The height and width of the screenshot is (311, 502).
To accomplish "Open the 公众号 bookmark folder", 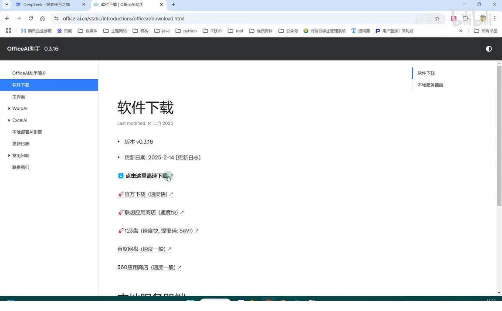I will pos(288,31).
